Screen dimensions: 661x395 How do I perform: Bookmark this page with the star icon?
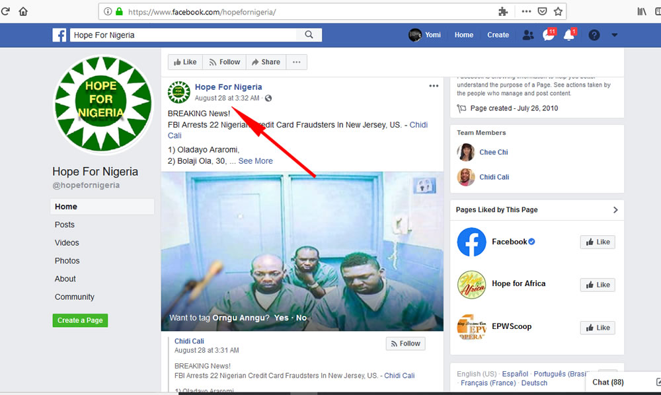[x=558, y=12]
